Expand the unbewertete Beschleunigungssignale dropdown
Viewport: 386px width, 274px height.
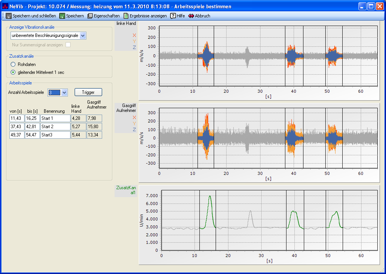(83, 35)
